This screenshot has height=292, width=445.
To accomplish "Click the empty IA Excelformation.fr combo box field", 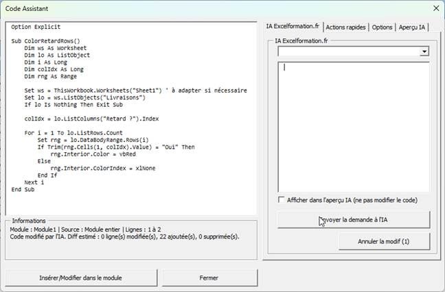I will (x=349, y=51).
